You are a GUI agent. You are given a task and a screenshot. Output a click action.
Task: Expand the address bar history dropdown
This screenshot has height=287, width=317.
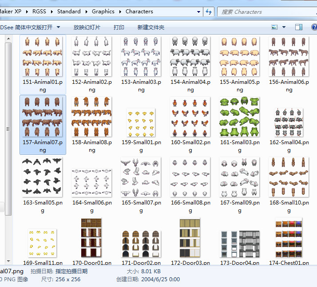click(198, 12)
